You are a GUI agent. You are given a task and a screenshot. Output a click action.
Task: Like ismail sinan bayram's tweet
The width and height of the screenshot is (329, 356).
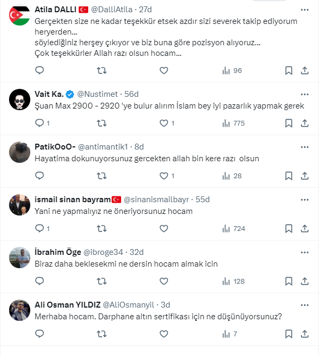click(164, 228)
